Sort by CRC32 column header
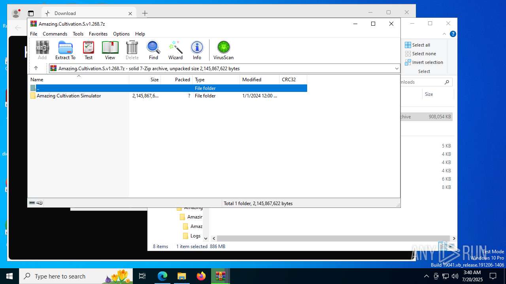 293,79
